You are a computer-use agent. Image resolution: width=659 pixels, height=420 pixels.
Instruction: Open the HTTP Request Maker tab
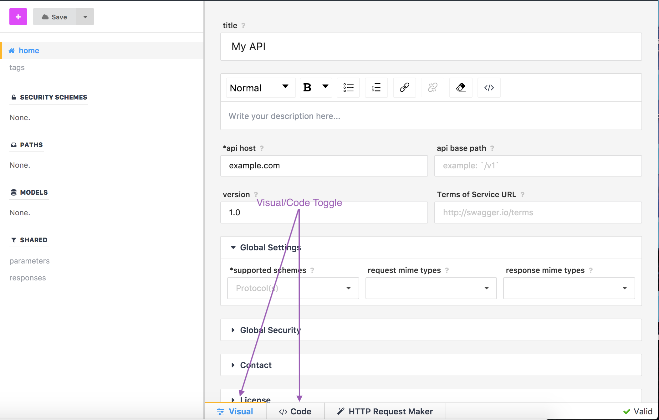(385, 412)
